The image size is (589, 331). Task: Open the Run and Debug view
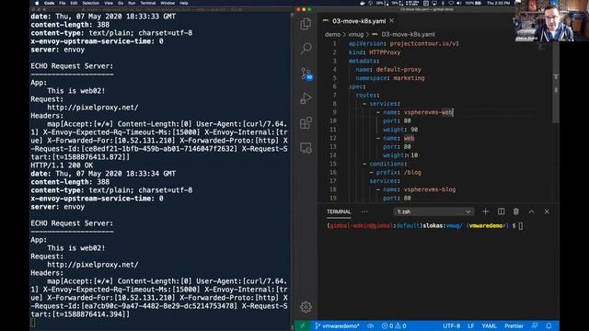point(306,98)
